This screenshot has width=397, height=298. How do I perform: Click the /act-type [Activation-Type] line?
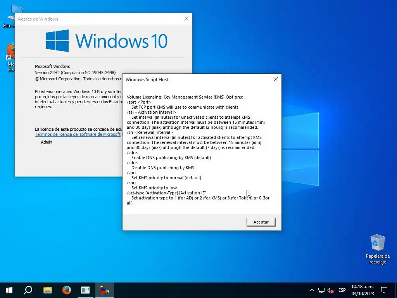(167, 193)
